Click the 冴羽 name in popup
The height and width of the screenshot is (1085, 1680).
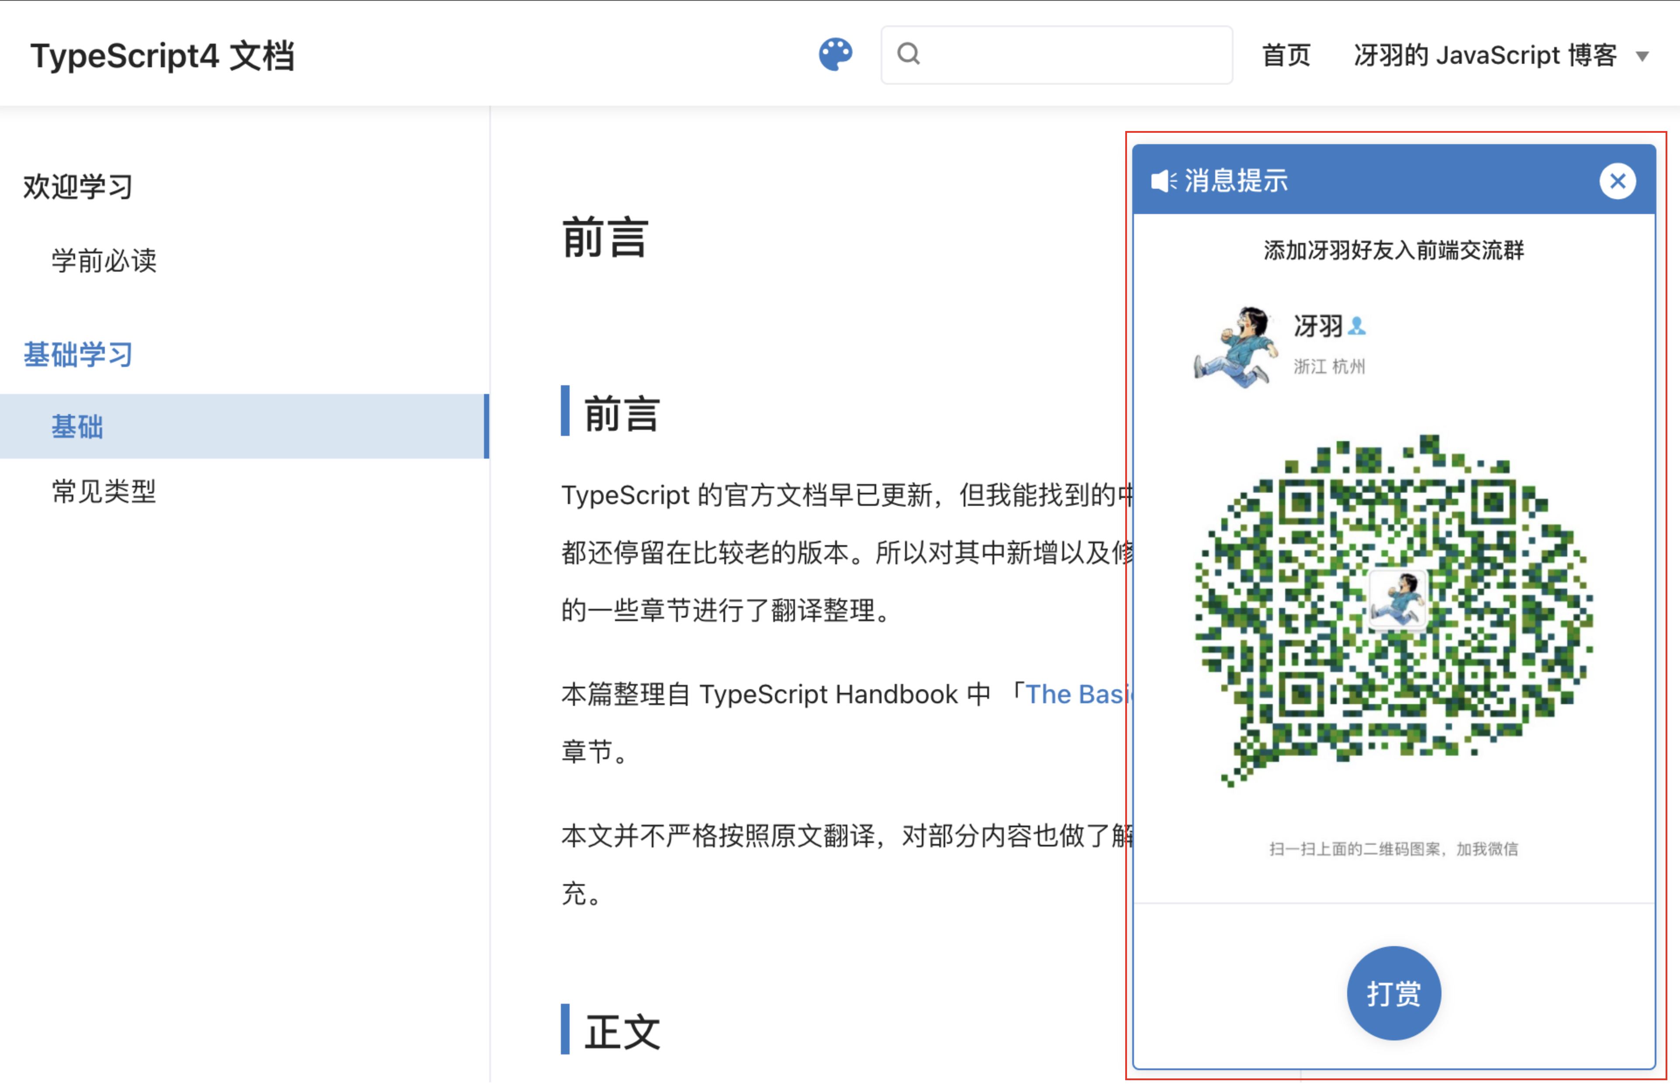tap(1318, 325)
